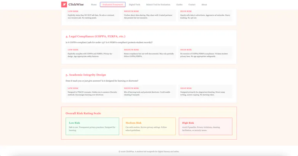Screen dimensions: 298x156
Task: Click Medium Risk card under Legal Compliance
Action: pyautogui.click(x=149, y=53)
